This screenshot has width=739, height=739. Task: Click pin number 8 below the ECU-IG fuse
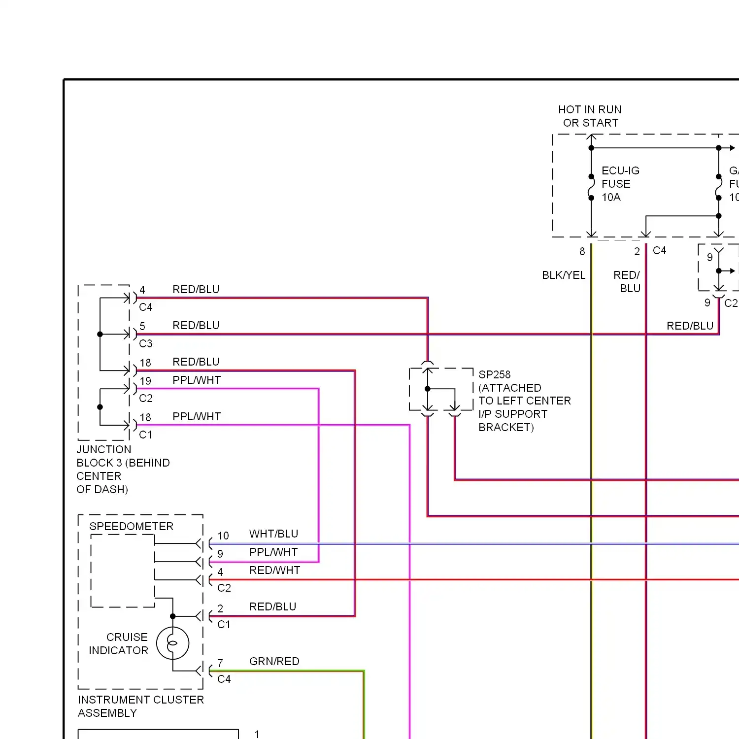(x=582, y=251)
